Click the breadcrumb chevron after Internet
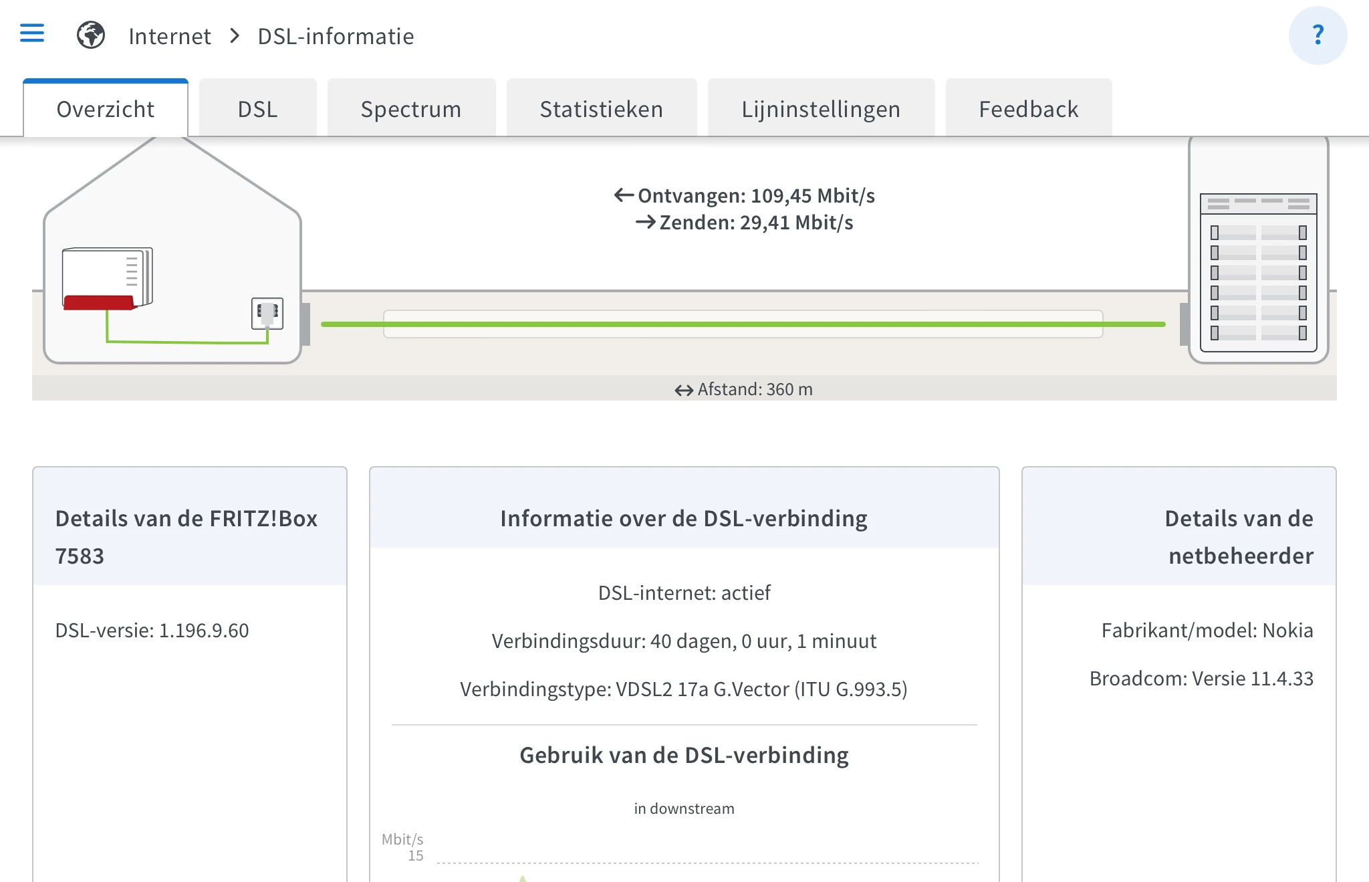The image size is (1369, 882). 235,36
